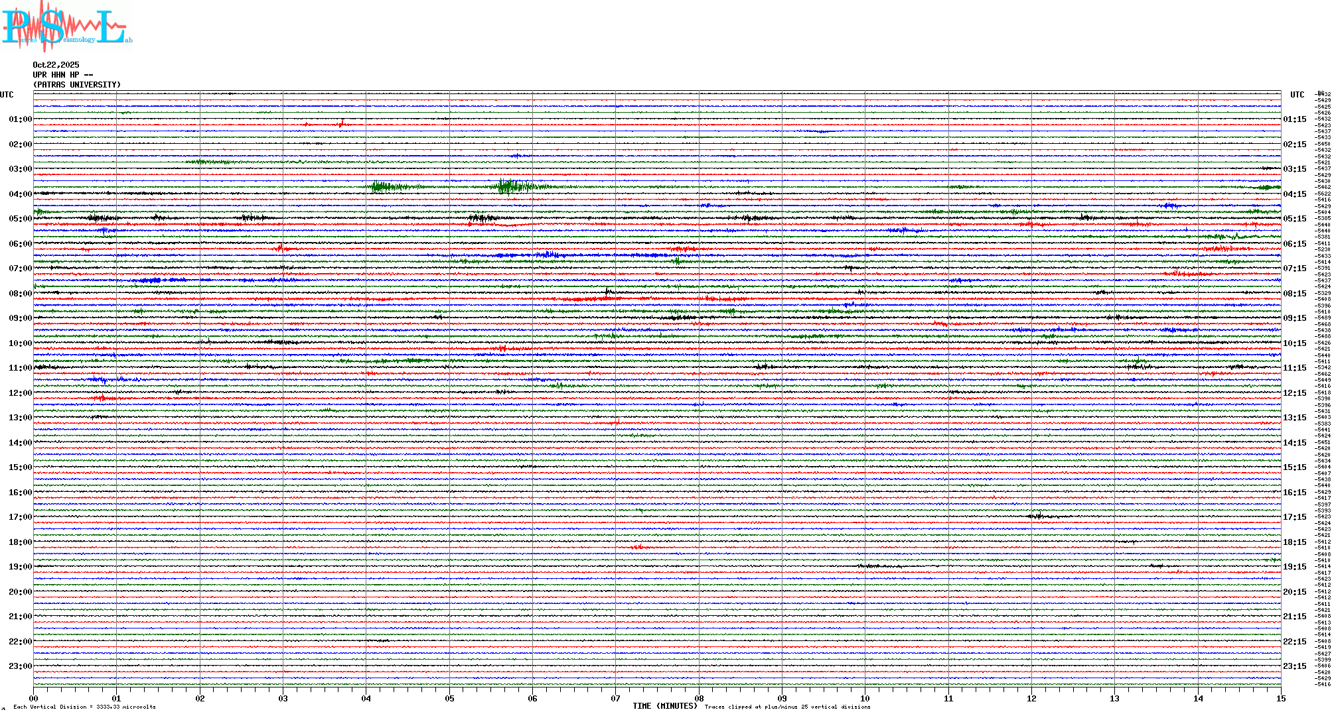Select the 19:15 time marker on right

pyautogui.click(x=1294, y=567)
